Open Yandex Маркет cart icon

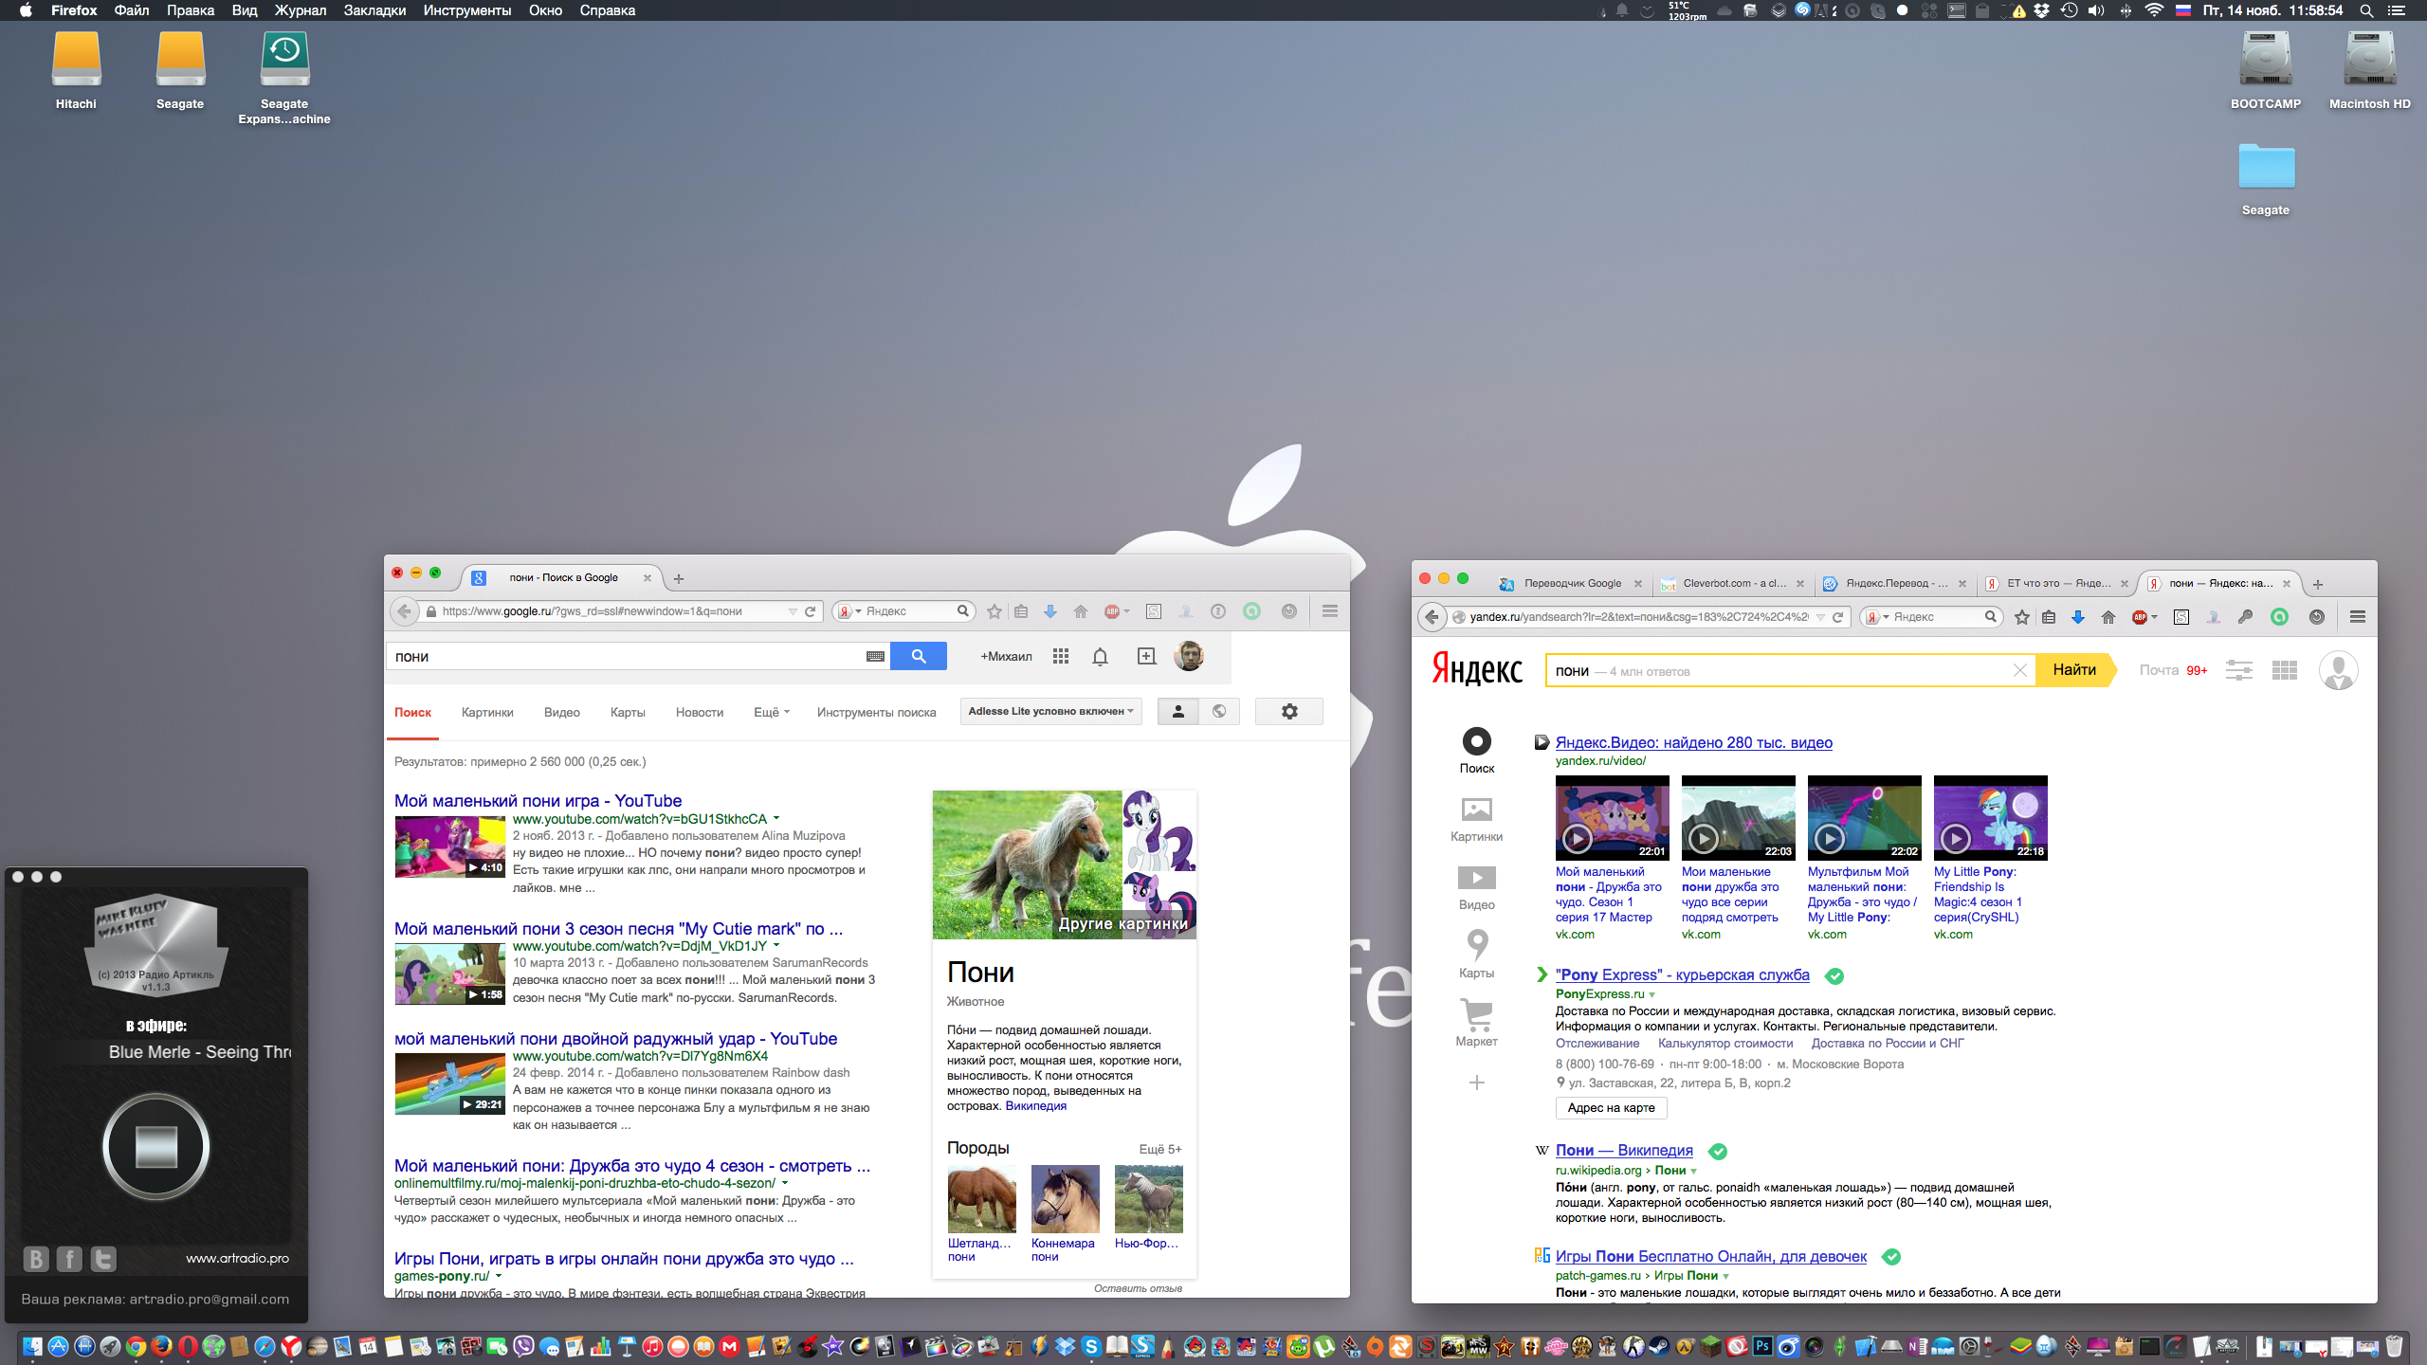(x=1476, y=1015)
